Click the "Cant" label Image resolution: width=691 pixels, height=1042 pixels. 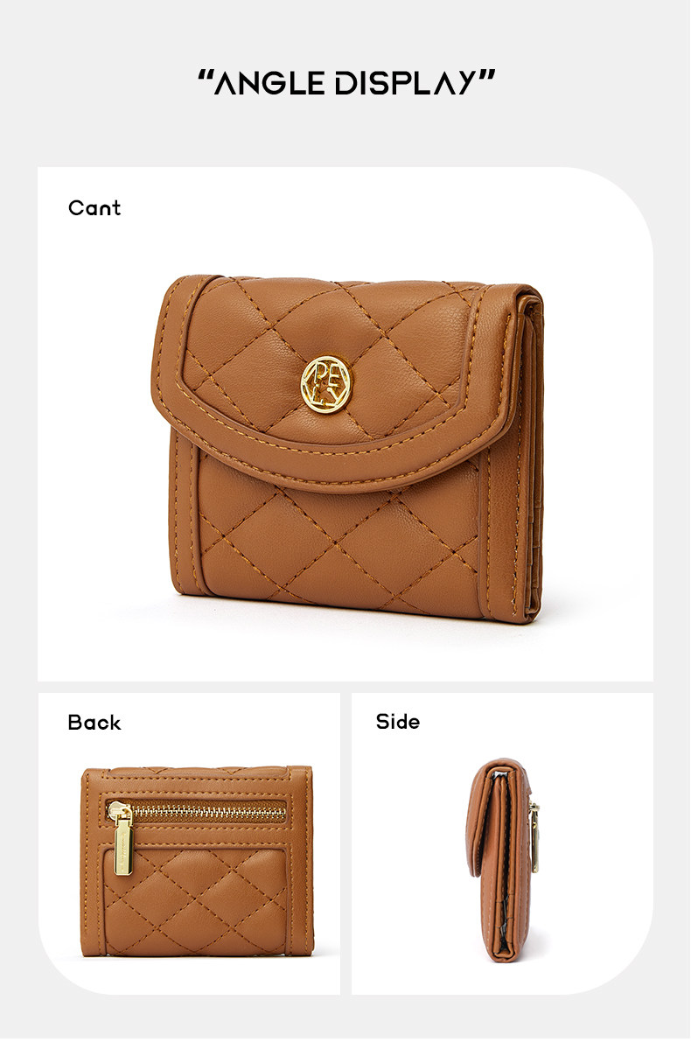94,208
